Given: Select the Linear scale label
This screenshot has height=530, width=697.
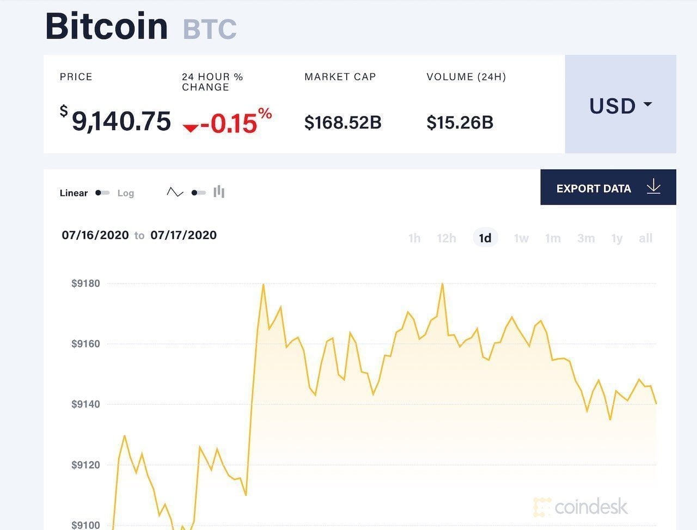Looking at the screenshot, I should click(x=74, y=193).
